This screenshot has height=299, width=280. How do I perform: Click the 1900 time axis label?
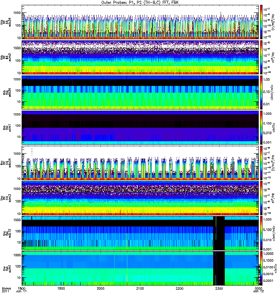click(61, 288)
